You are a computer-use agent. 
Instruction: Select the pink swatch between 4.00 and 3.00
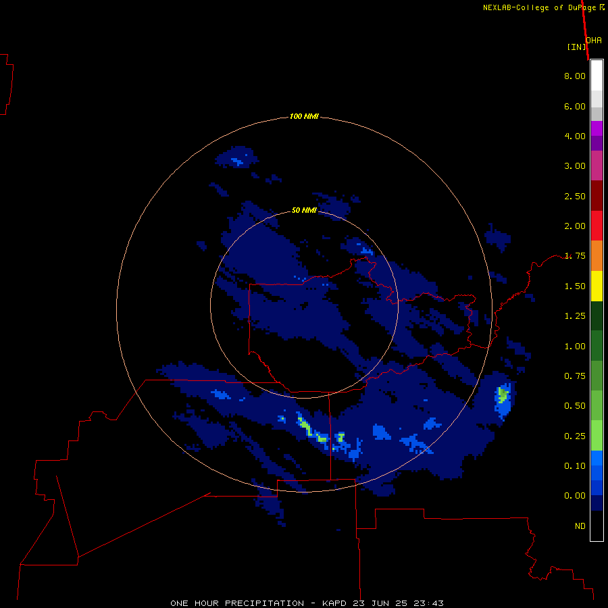point(597,166)
